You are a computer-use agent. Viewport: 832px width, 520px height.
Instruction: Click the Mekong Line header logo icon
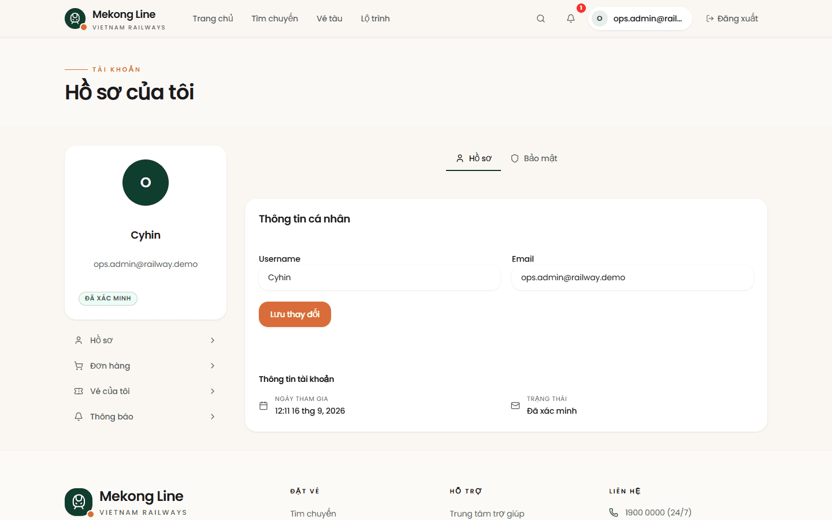(x=75, y=18)
